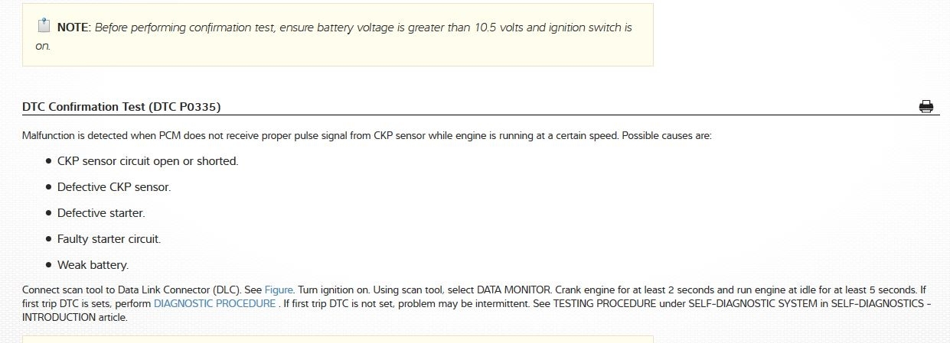Viewport: 950px width, 343px height.
Task: Open the Figure link
Action: pyautogui.click(x=279, y=290)
